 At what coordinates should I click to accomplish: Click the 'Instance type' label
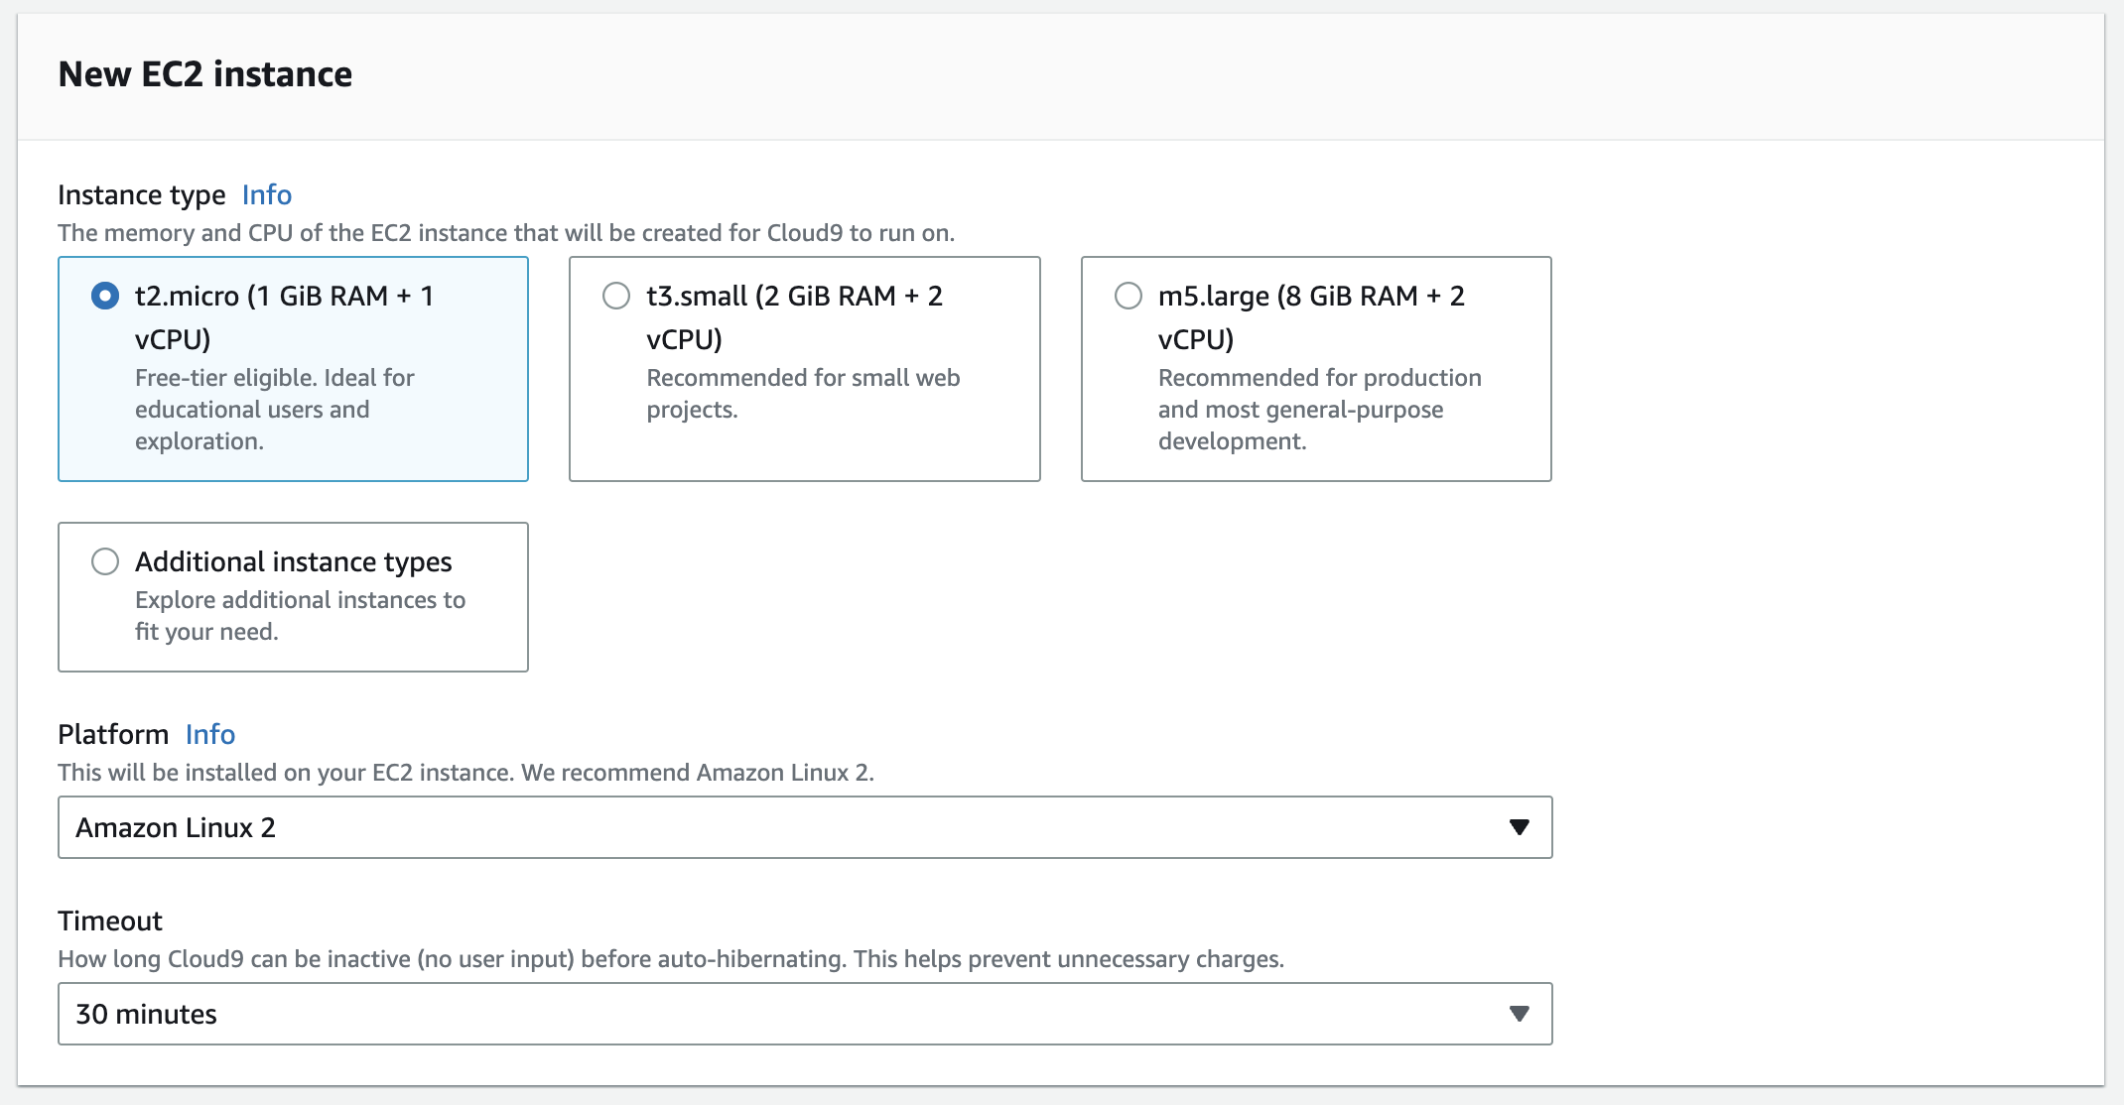click(142, 194)
